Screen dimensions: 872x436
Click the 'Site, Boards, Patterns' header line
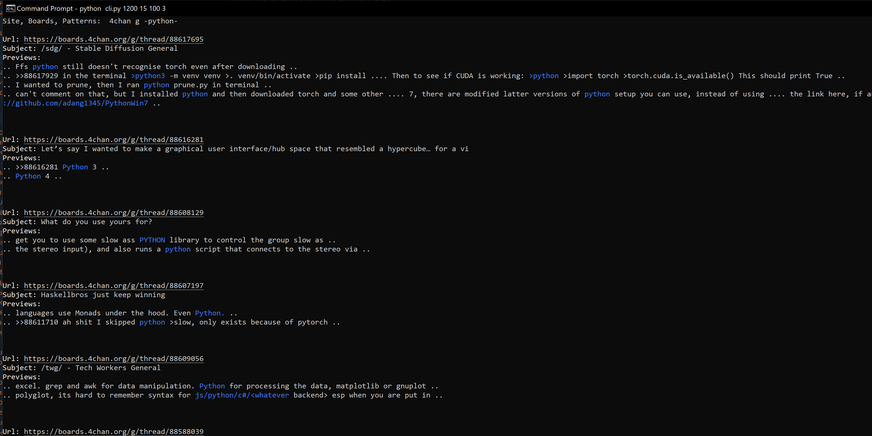tap(90, 21)
